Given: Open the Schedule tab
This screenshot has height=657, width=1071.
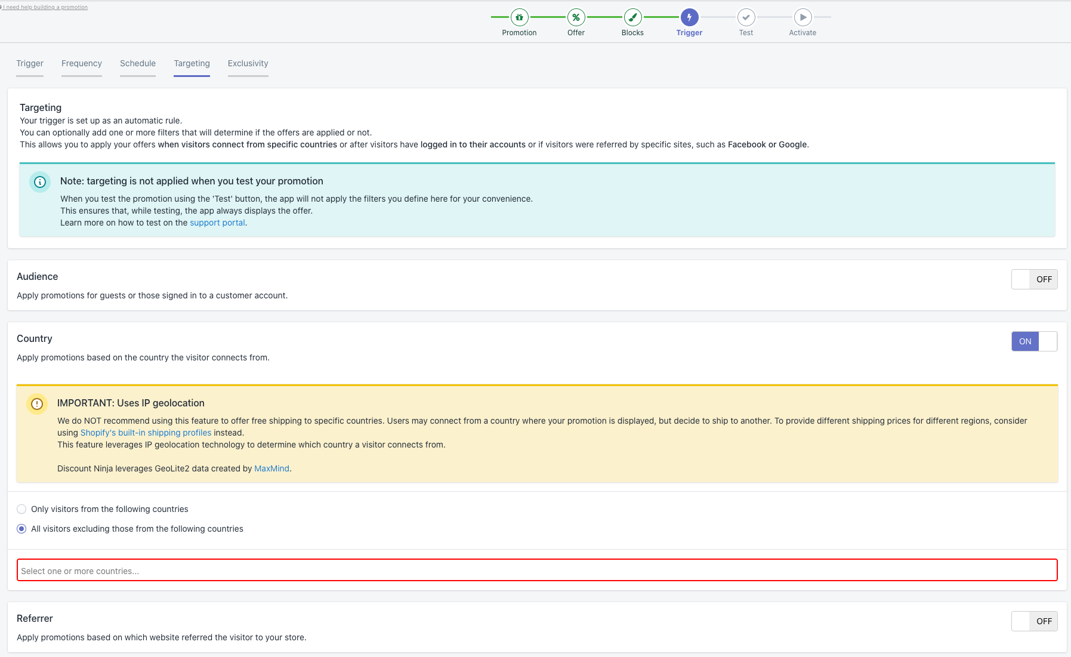Looking at the screenshot, I should [x=138, y=64].
